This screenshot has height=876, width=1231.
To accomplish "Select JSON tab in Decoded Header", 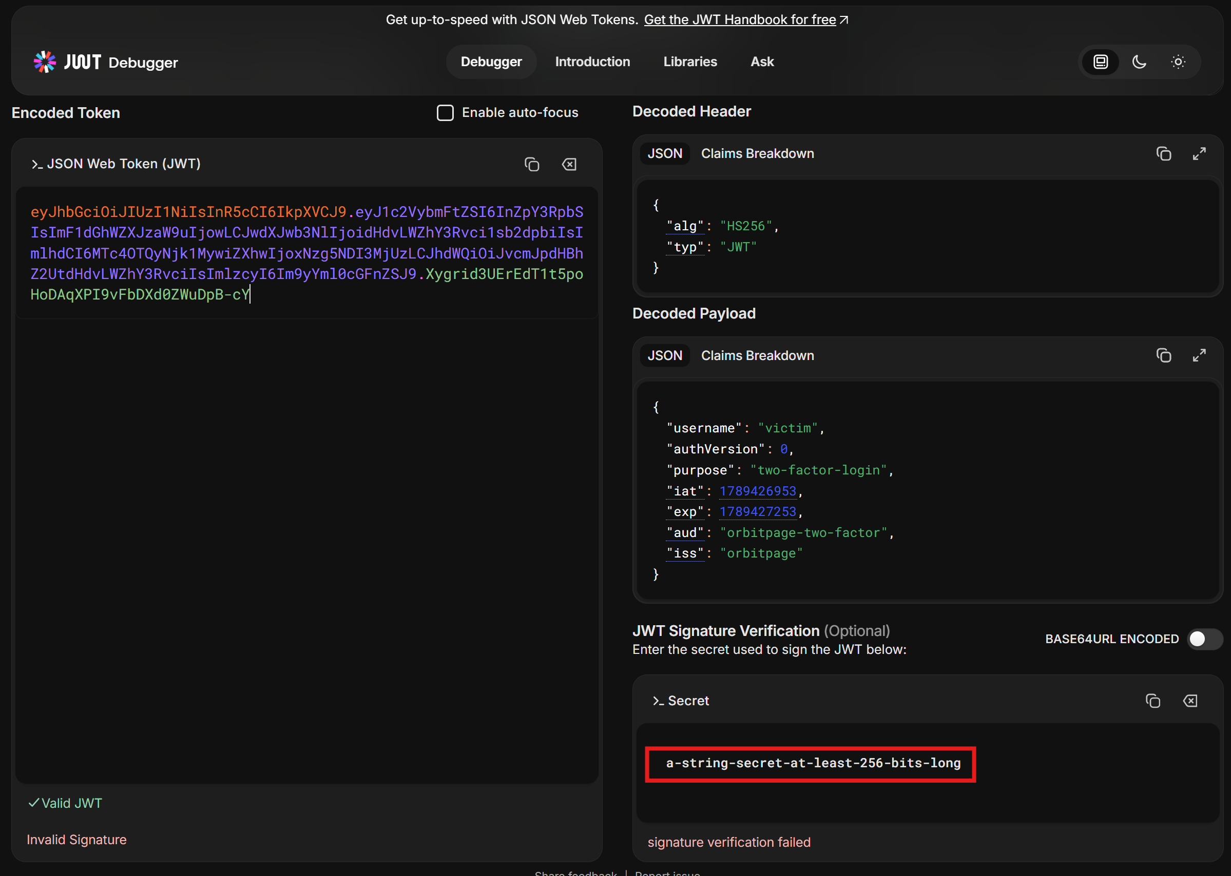I will [x=665, y=154].
